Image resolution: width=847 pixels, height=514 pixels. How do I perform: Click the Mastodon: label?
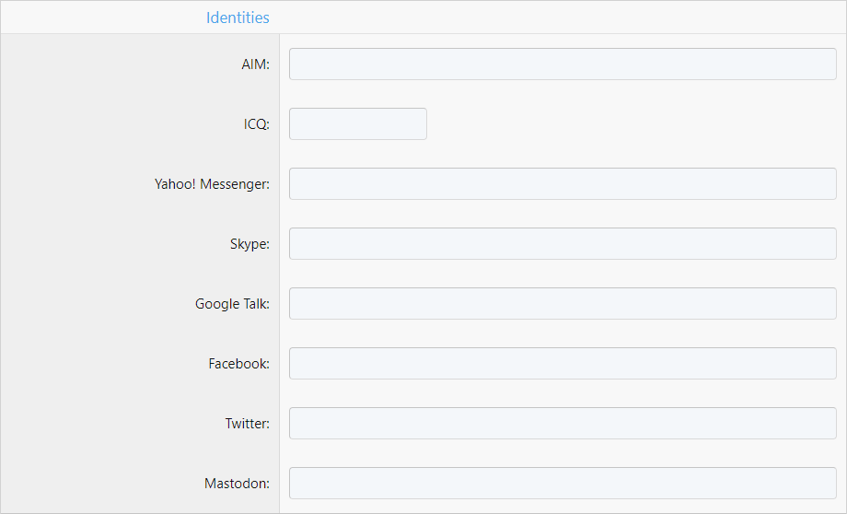click(x=237, y=484)
